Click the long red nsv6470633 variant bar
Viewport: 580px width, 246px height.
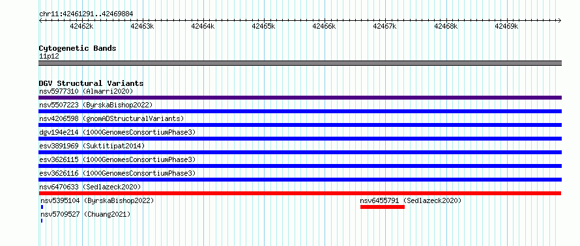300,193
